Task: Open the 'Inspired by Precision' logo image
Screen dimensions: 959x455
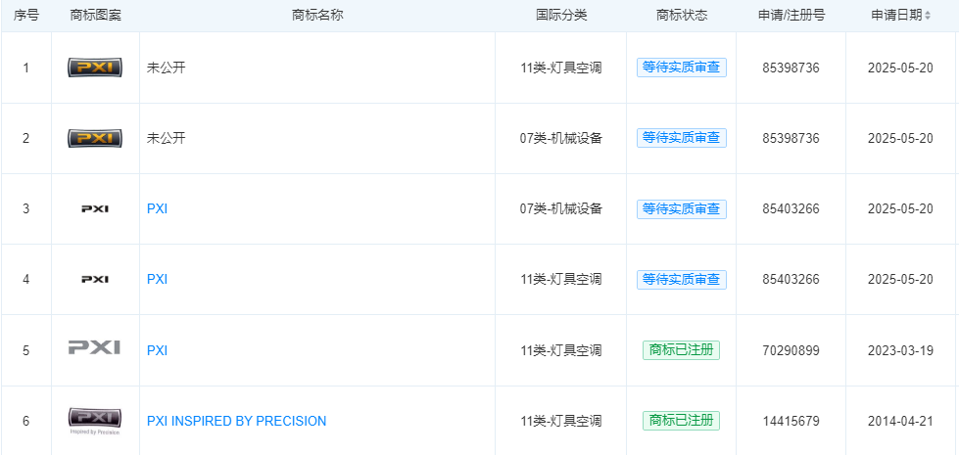Action: (x=95, y=420)
